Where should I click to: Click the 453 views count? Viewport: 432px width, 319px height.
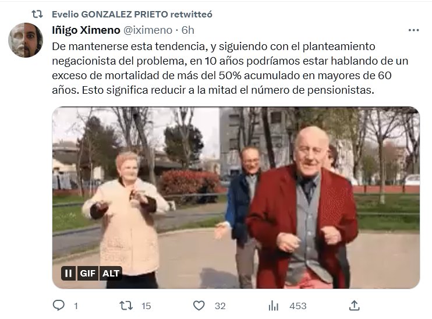click(298, 306)
